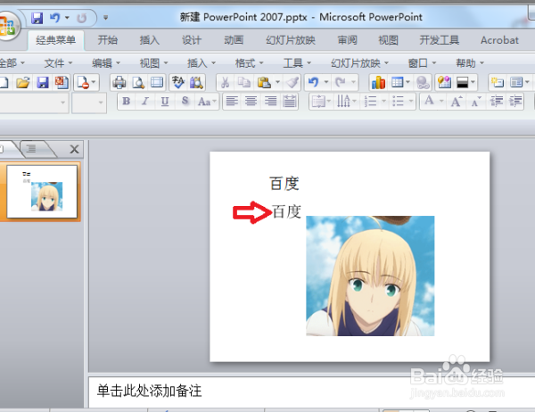
Task: Toggle text Shadow formatting
Action: (x=185, y=102)
